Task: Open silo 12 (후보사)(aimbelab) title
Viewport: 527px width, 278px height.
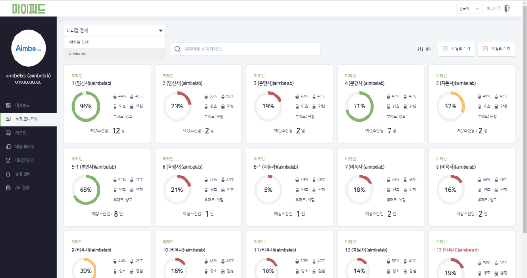Action: [x=366, y=250]
